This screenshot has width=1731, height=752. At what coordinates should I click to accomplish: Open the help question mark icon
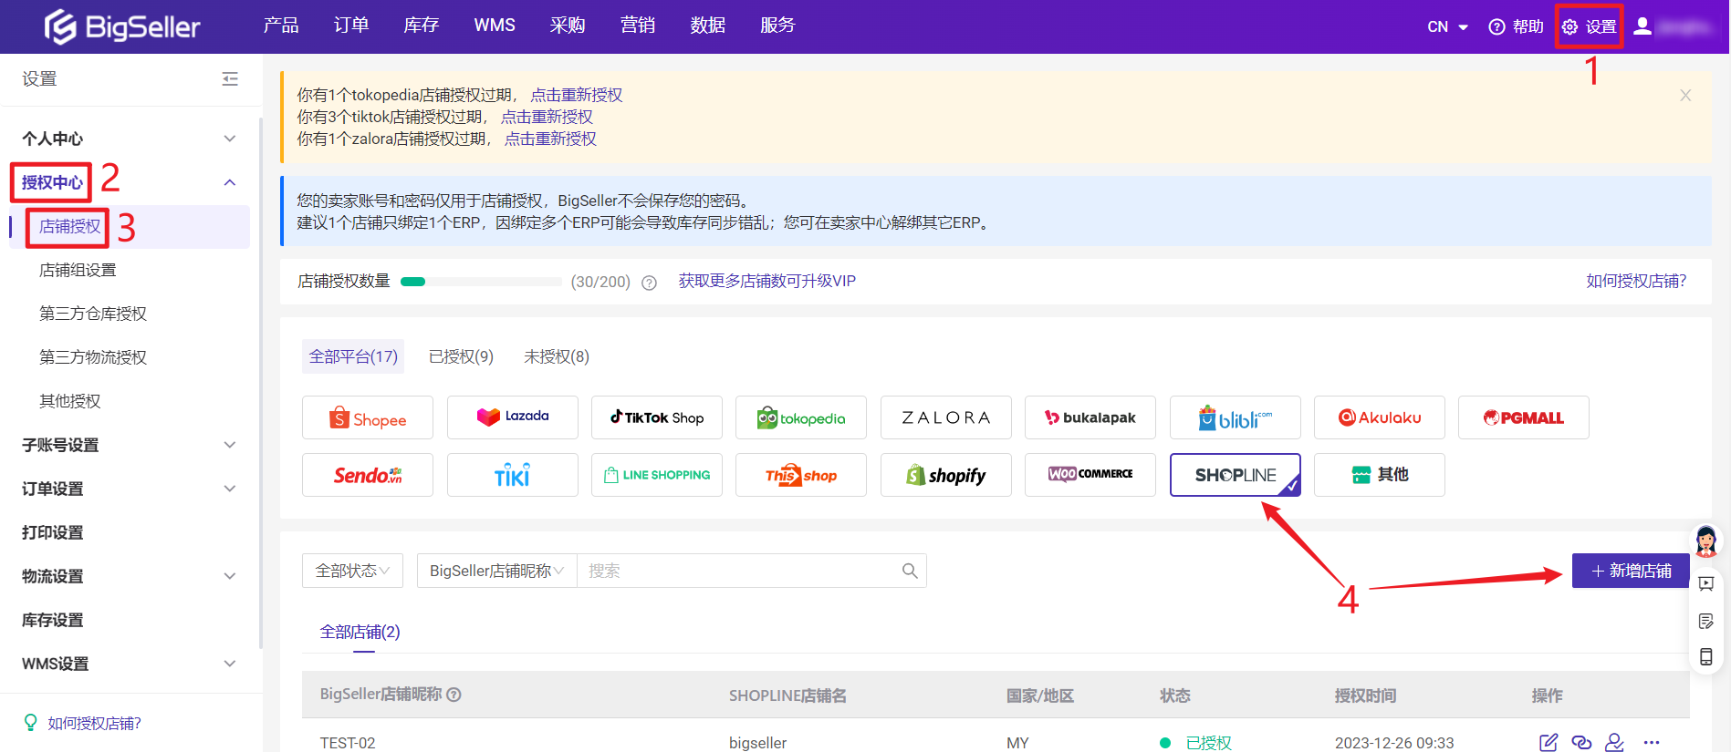(1496, 26)
